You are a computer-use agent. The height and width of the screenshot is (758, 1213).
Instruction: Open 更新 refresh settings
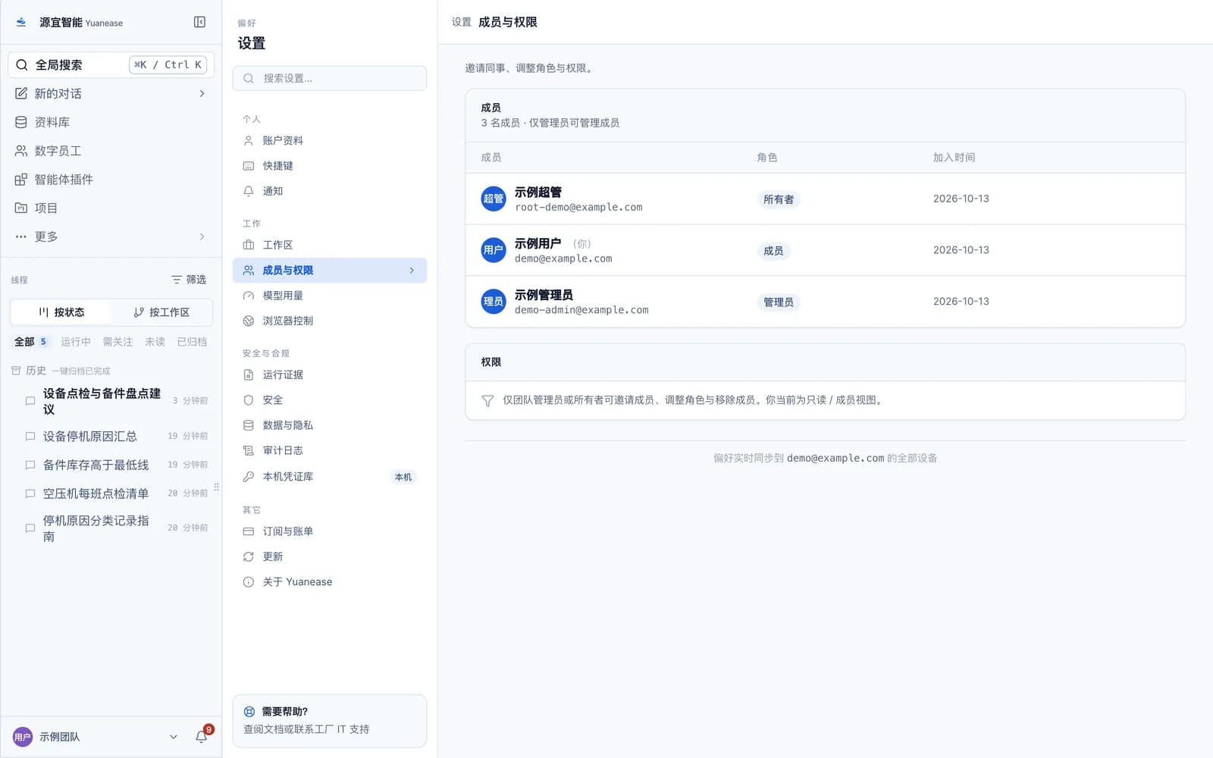pyautogui.click(x=330, y=556)
